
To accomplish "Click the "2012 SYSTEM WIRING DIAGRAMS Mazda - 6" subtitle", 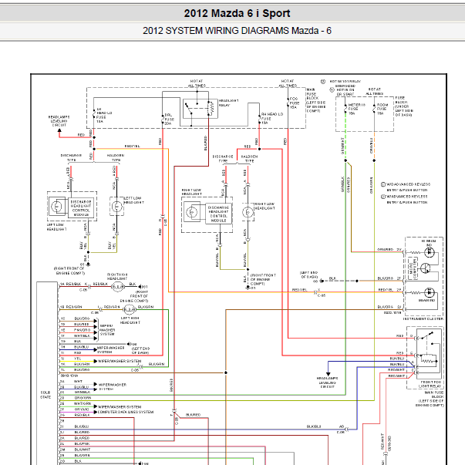I will [237, 31].
